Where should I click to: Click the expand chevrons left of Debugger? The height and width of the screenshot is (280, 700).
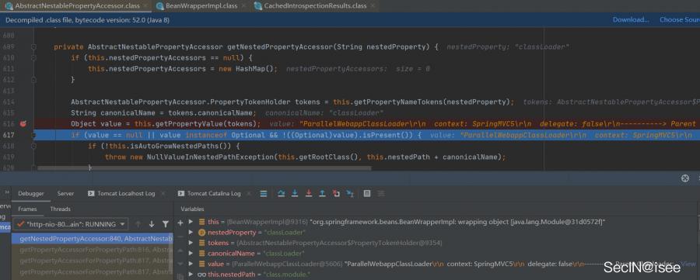pos(7,193)
